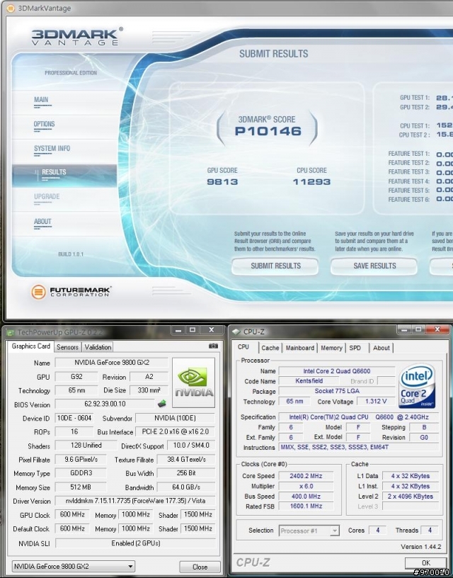This screenshot has width=453, height=578.
Task: Click the Futuremark Corporation logo
Action: [71, 292]
